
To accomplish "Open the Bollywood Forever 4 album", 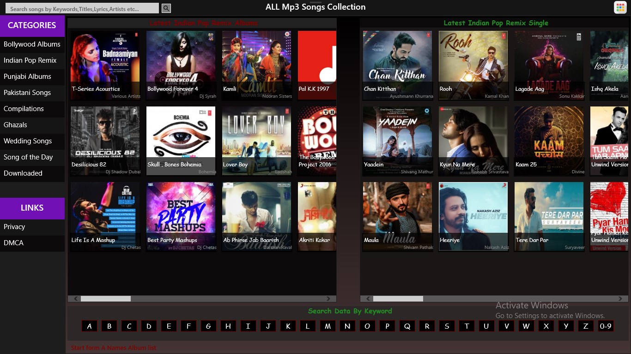I will [x=181, y=65].
